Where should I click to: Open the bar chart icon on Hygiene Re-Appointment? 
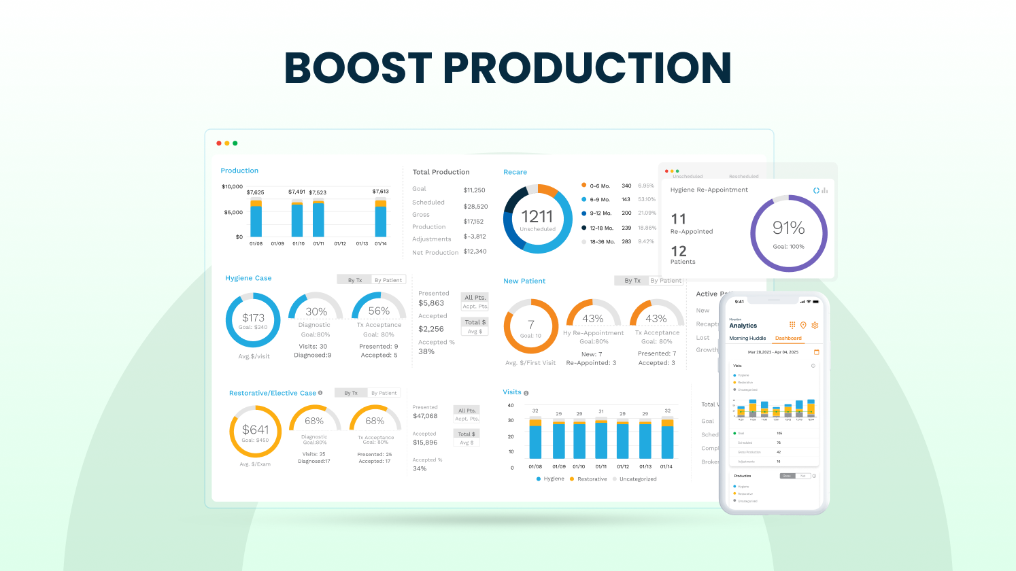click(x=824, y=191)
